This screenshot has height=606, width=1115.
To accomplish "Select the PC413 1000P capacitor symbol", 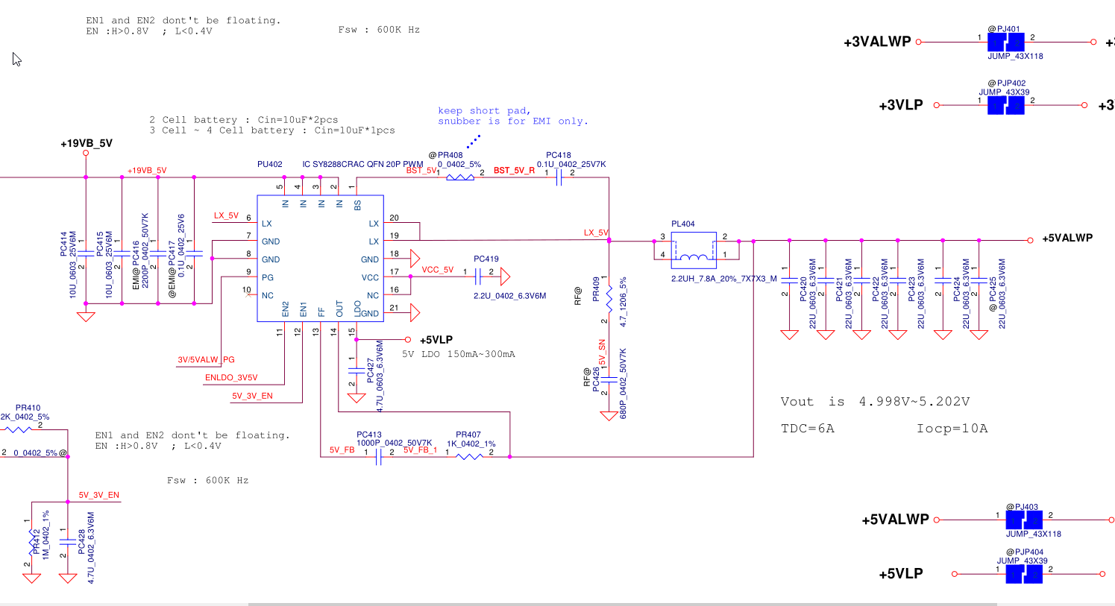I will coord(379,456).
